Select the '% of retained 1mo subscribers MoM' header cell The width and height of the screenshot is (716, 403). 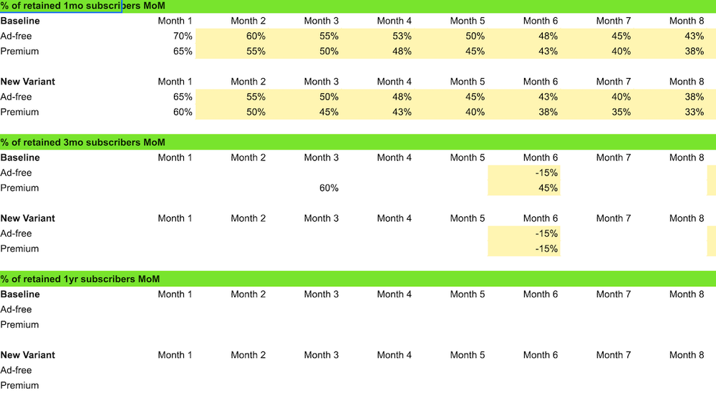(x=61, y=6)
